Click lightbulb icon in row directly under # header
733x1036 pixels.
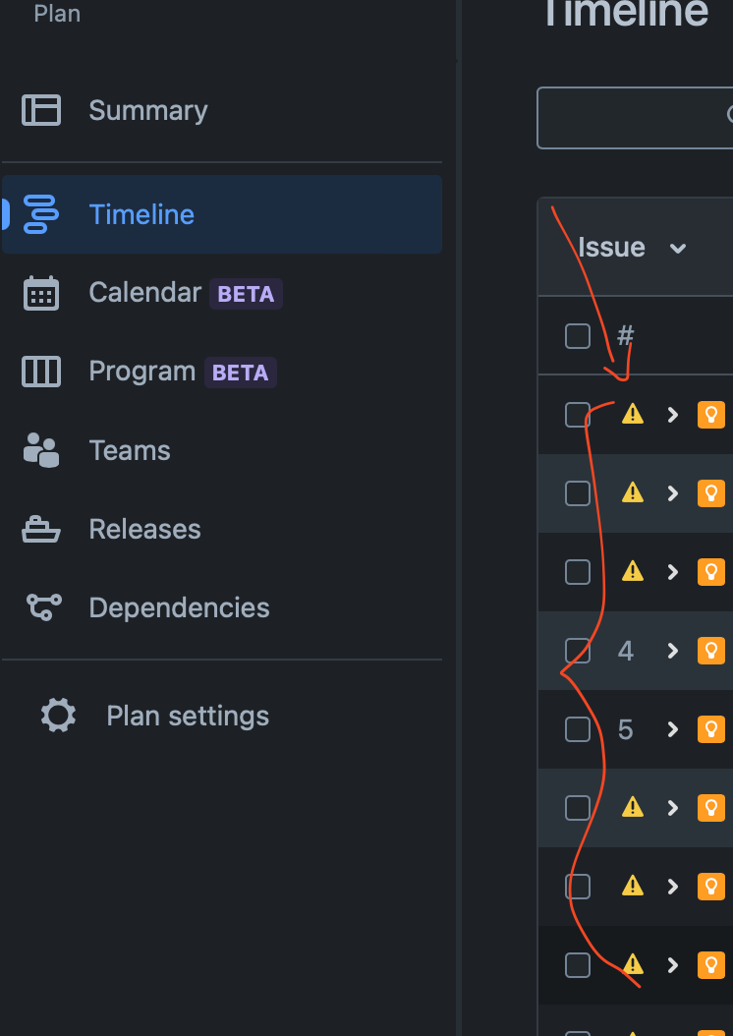pyautogui.click(x=711, y=415)
